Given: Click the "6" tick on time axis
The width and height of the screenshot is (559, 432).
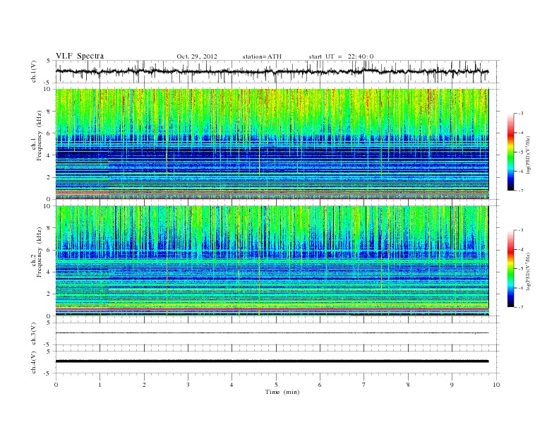Looking at the screenshot, I should (x=320, y=385).
